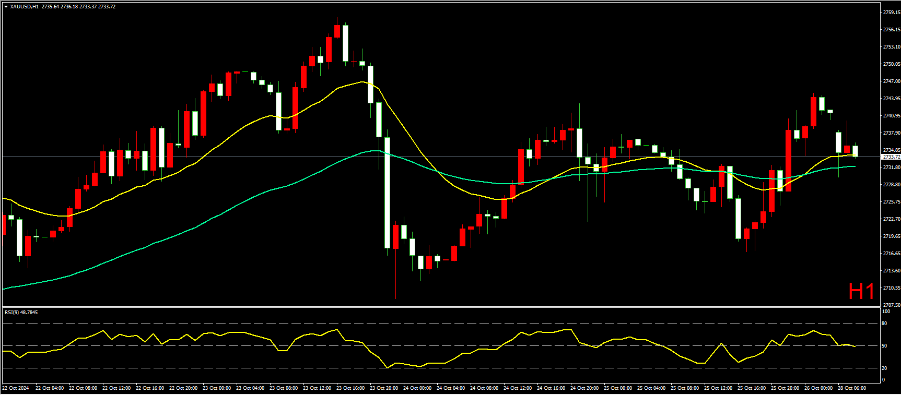Click the 2756.15 price axis label
The image size is (901, 395).
pyautogui.click(x=891, y=30)
